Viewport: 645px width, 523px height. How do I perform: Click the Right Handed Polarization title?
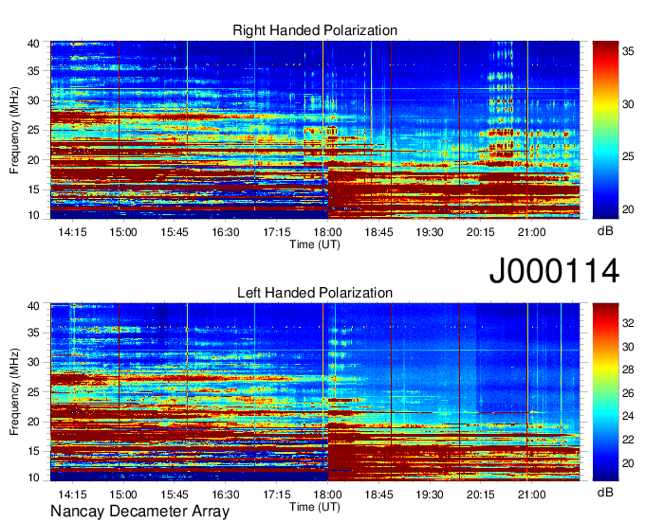(x=315, y=30)
